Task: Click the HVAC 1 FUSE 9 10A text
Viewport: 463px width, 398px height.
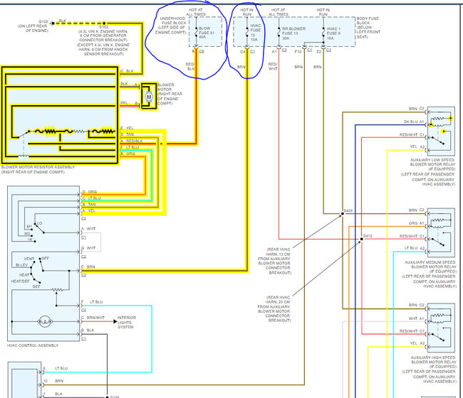Action: point(333,33)
